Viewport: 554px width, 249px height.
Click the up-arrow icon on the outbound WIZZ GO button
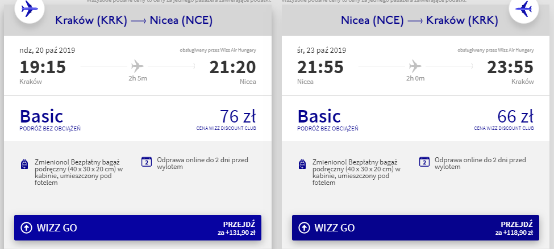(x=26, y=228)
